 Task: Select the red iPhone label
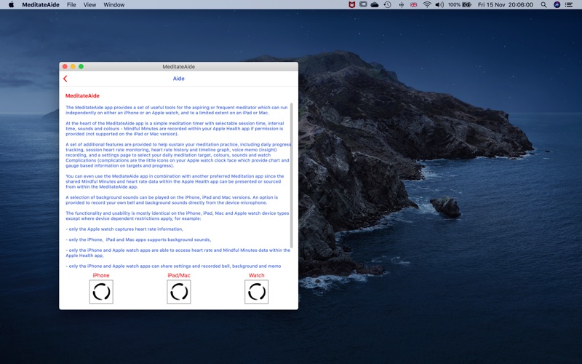coord(101,275)
